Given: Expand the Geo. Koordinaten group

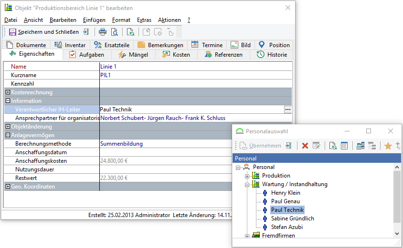Looking at the screenshot, I should coord(8,187).
